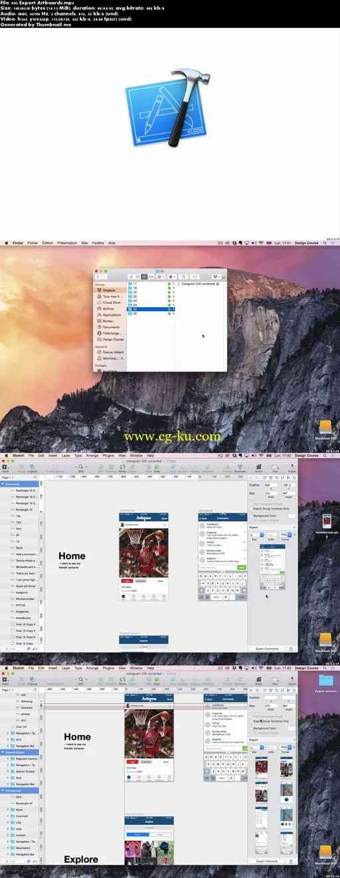Screen dimensions: 340x878
Task: Click Ungroup in Sketch frame with Export Artboards
Action: pos(32,679)
